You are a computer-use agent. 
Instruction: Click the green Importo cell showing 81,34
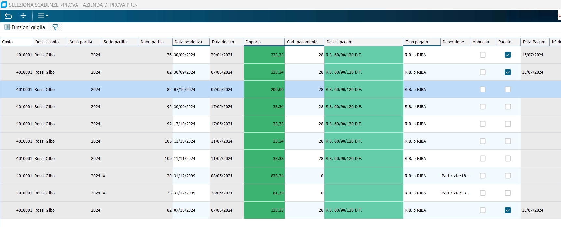click(264, 193)
